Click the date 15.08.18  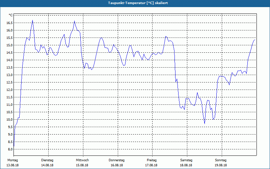pyautogui.click(x=82, y=165)
